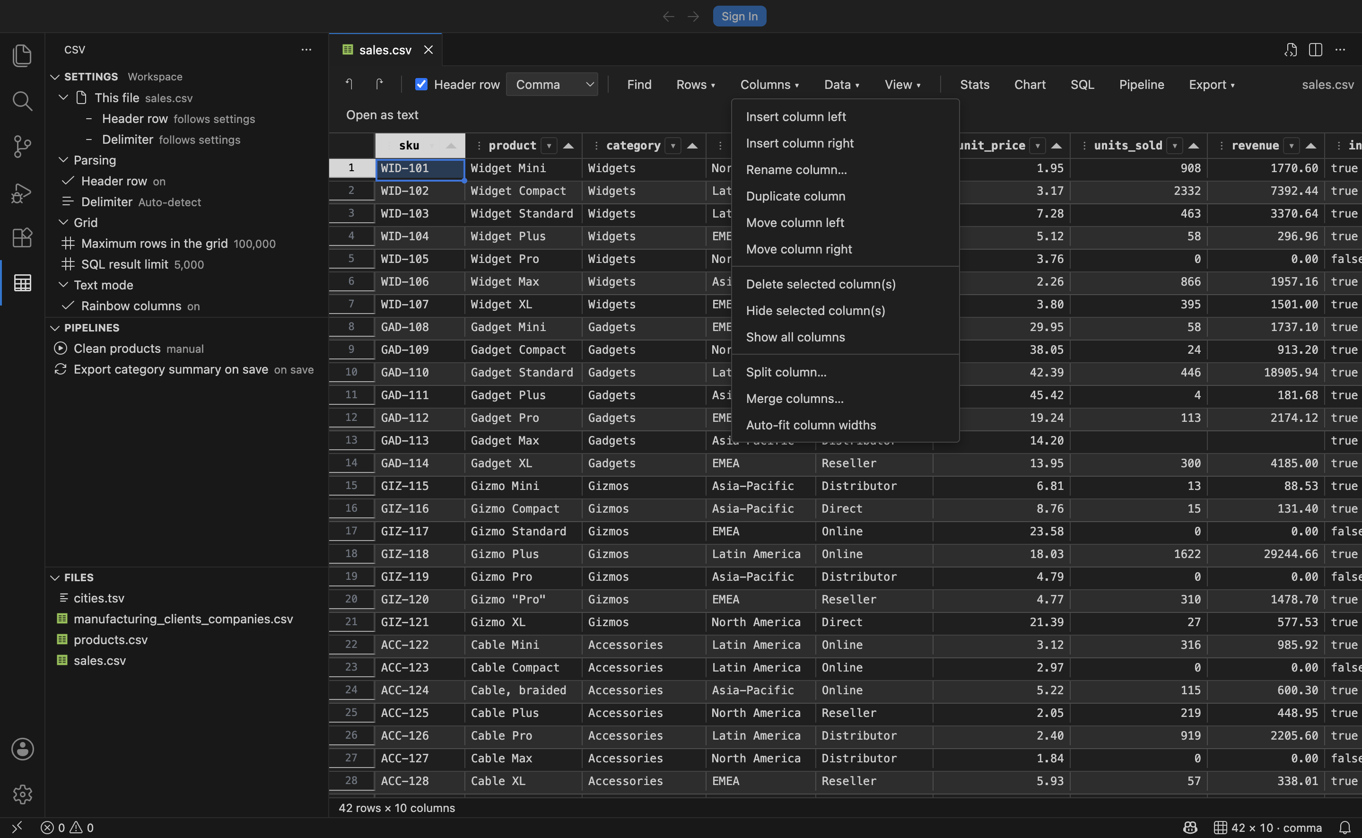The height and width of the screenshot is (838, 1362).
Task: Split the editor to the right
Action: (x=1316, y=50)
